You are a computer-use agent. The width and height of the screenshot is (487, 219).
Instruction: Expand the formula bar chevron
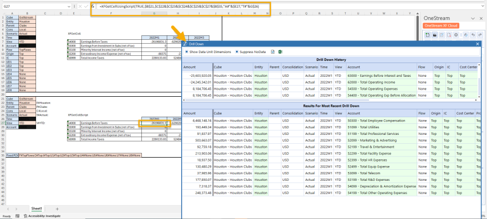coord(483,6)
